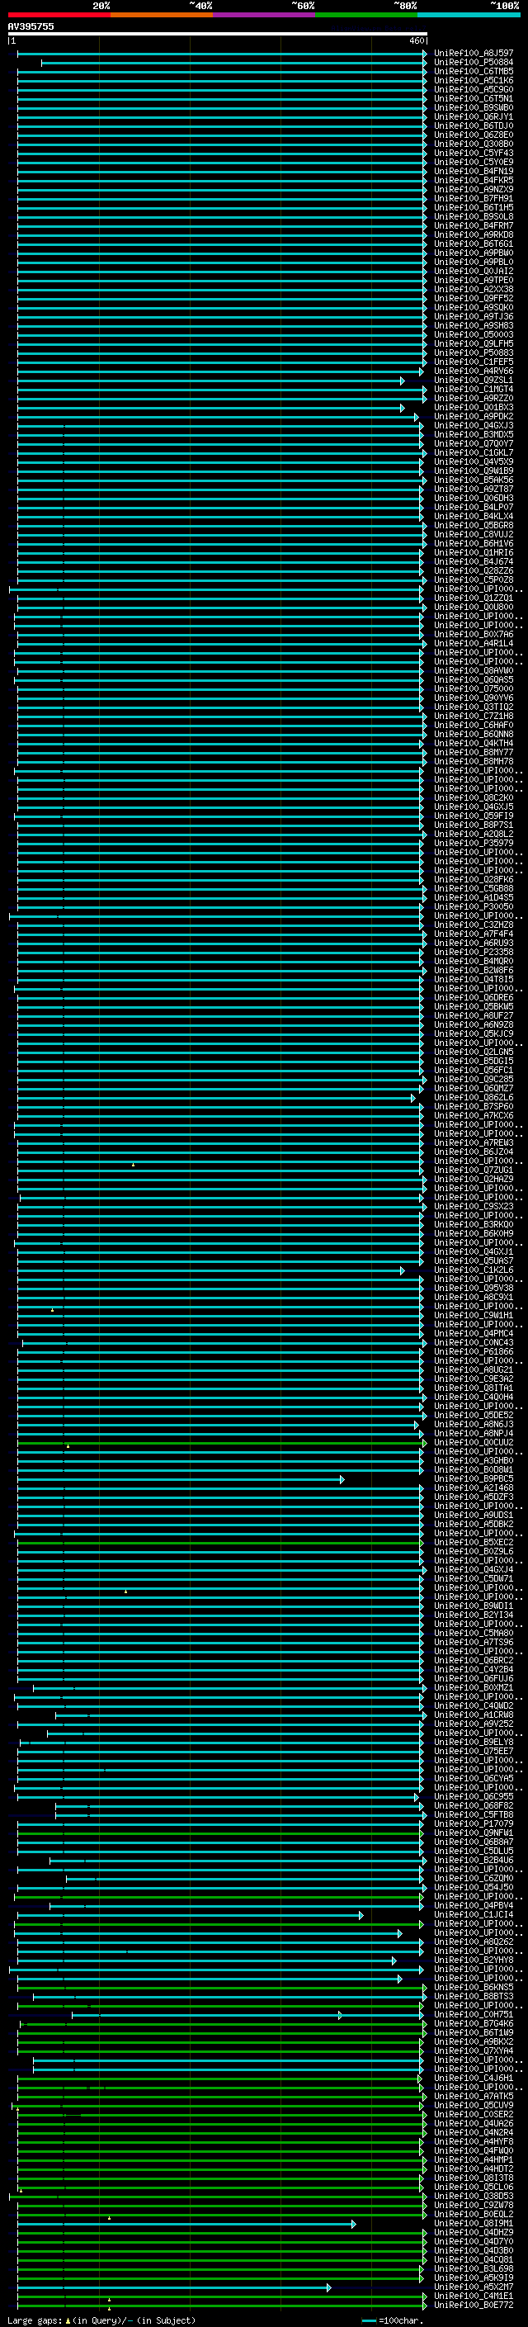This screenshot has height=2327, width=528.
Task: Select the UniRef100_Q4KTH4 label
Action: (x=474, y=744)
